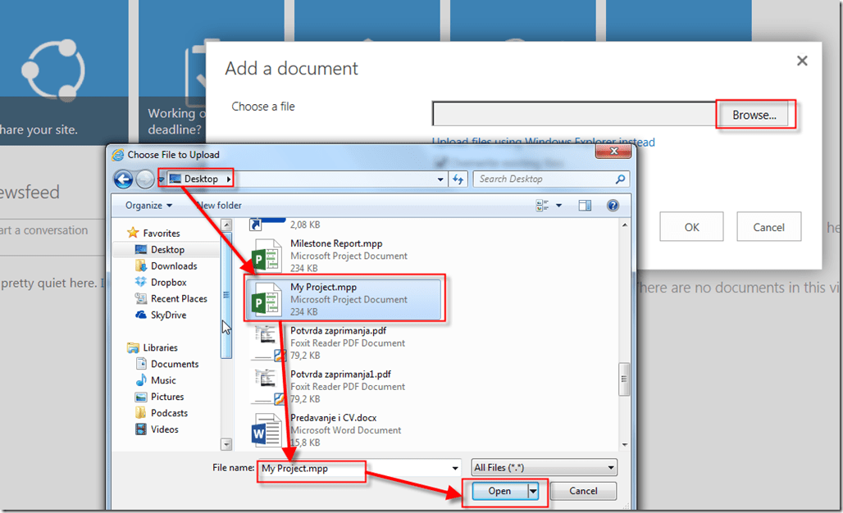Click the File name input field
Screen dimensions: 843x513
pyautogui.click(x=358, y=468)
